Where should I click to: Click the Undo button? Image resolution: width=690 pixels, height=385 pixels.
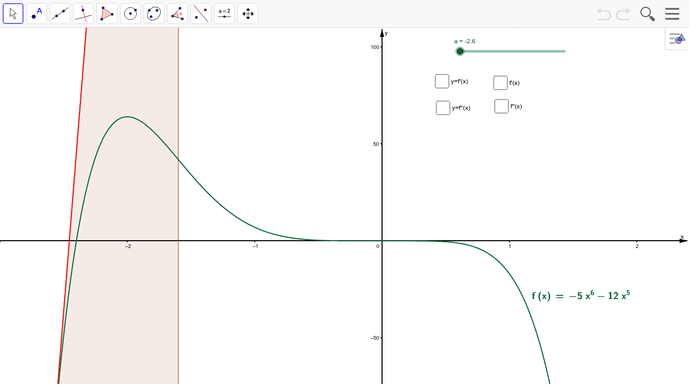(x=604, y=14)
